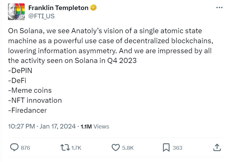Image resolution: width=230 pixels, height=162 pixels.
Task: Click the Franklin Templeton display name
Action: (58, 8)
